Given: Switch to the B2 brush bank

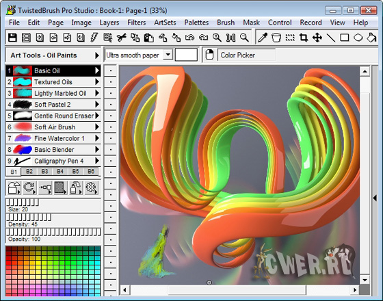Looking at the screenshot, I should [29, 171].
